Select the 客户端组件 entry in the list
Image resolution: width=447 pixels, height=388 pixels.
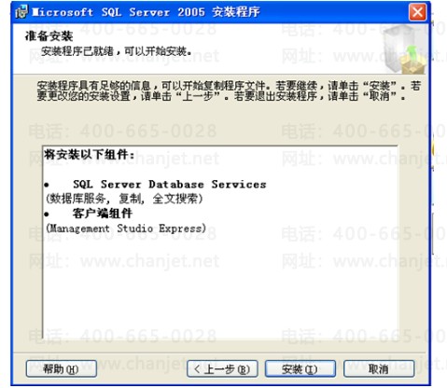coord(103,214)
